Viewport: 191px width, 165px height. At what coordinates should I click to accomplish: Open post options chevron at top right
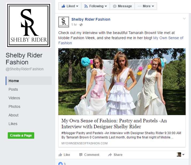(x=184, y=19)
